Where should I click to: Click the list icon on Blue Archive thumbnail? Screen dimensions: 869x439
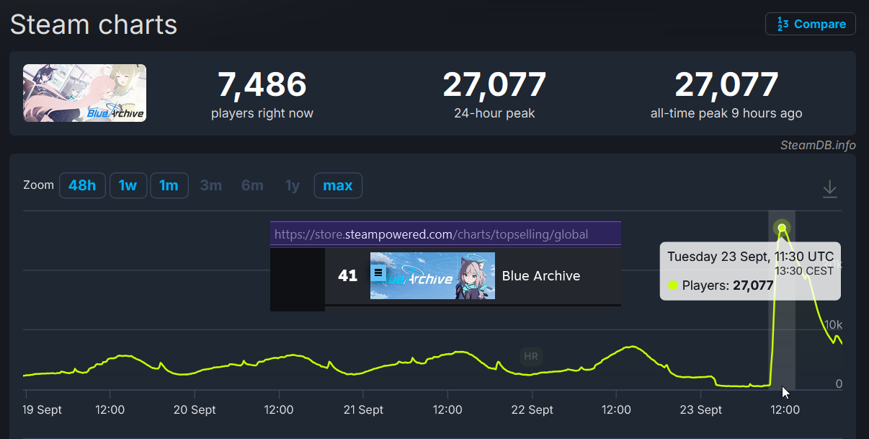point(378,272)
